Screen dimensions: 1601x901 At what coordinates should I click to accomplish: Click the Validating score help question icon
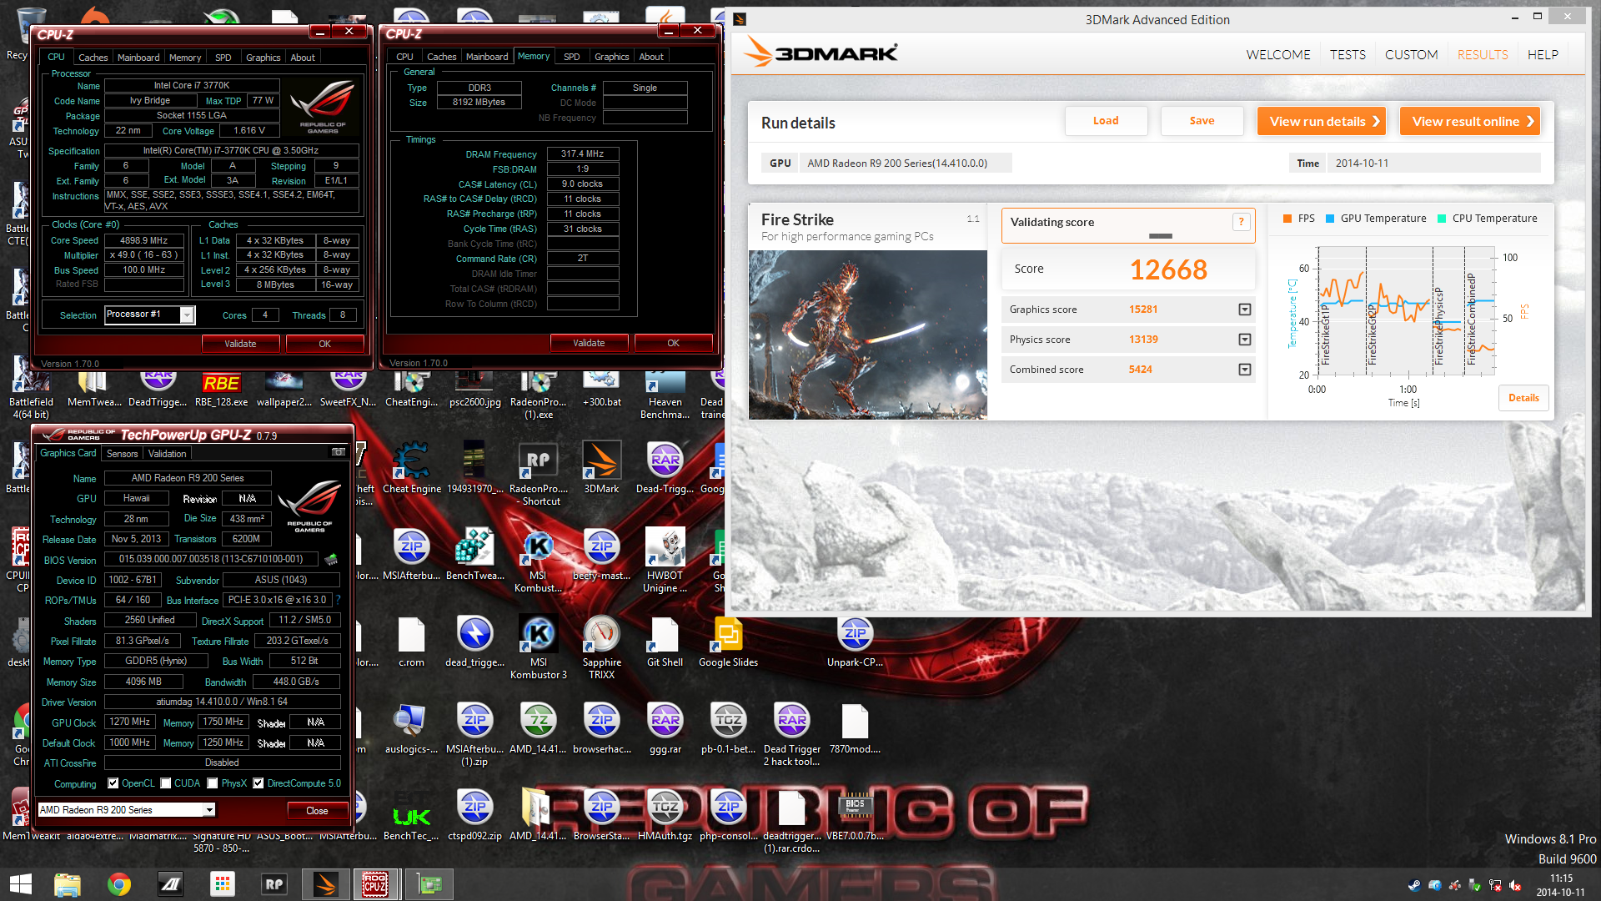(1241, 222)
